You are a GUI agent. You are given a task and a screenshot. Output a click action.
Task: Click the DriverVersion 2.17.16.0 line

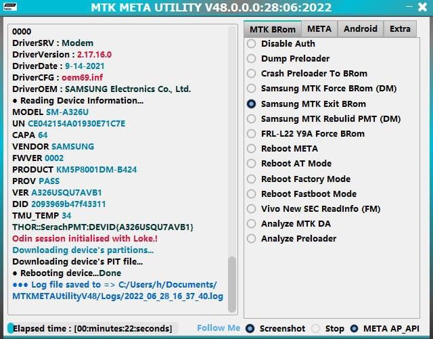[x=62, y=55]
